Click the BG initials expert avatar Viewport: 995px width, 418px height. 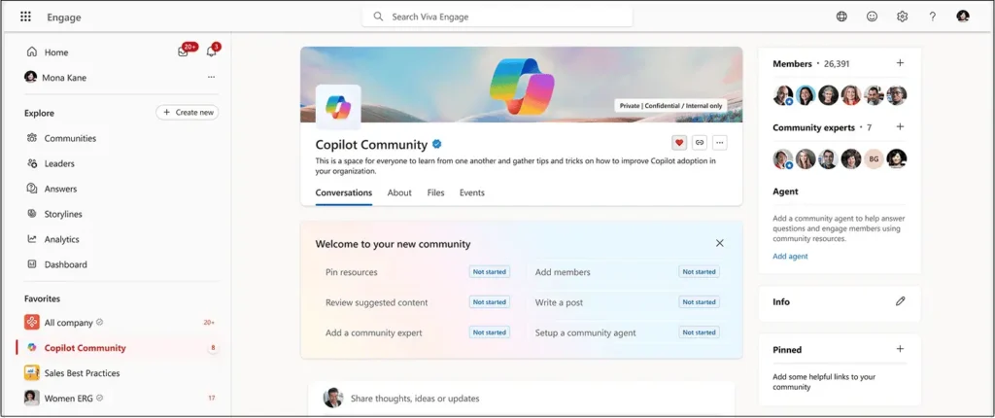pos(874,158)
